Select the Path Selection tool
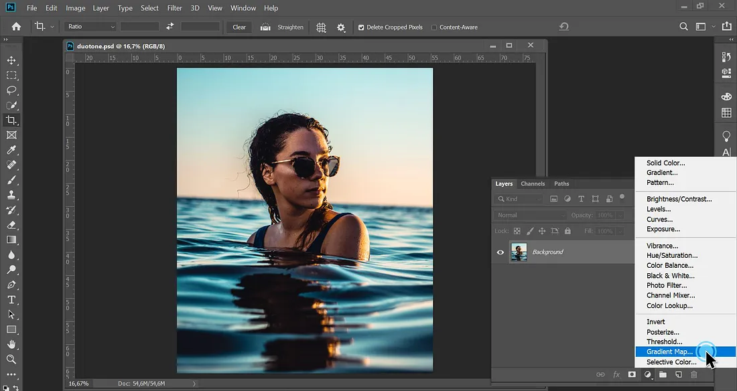The width and height of the screenshot is (737, 391). [x=11, y=315]
